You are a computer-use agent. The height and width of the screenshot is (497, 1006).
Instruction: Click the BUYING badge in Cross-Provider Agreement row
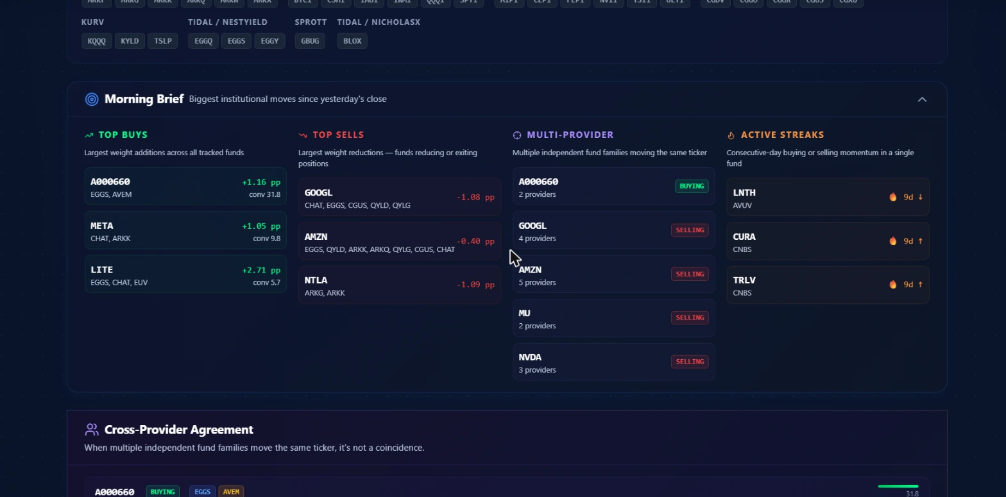click(162, 492)
